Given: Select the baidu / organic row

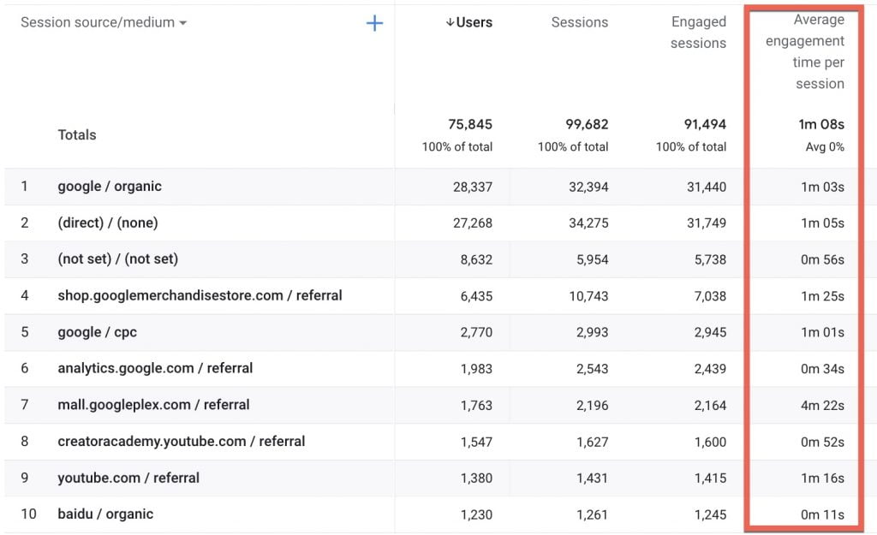Looking at the screenshot, I should click(x=105, y=514).
